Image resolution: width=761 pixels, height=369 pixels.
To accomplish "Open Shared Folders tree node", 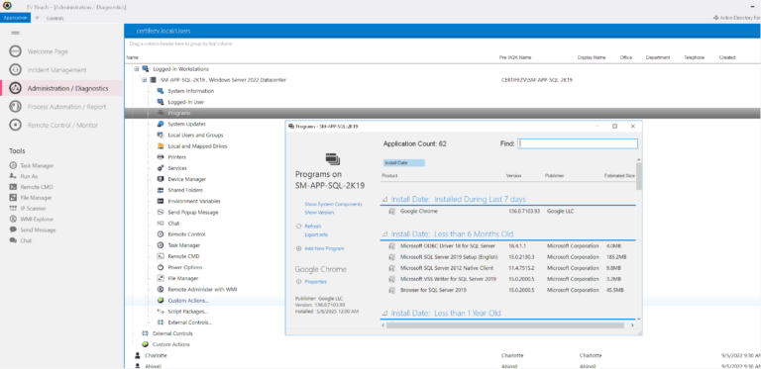I will point(185,190).
